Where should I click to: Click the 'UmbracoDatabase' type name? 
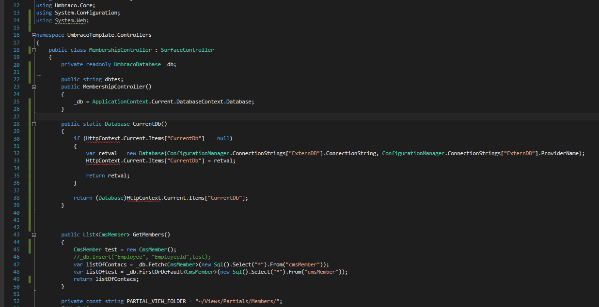[137, 64]
